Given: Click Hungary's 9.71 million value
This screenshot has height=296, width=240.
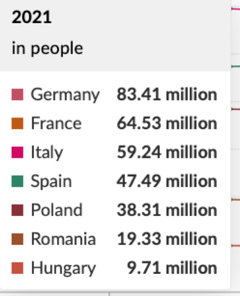Looking at the screenshot, I should click(172, 268).
